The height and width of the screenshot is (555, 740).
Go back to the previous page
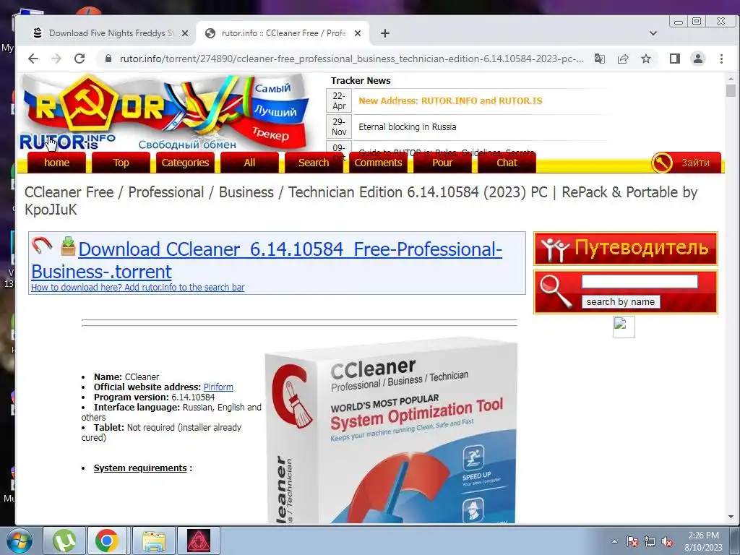pyautogui.click(x=33, y=59)
